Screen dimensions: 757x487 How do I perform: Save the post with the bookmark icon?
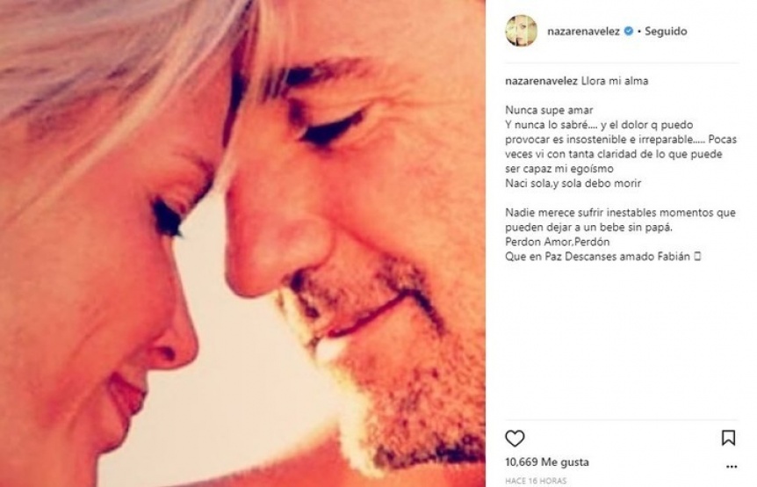point(728,438)
